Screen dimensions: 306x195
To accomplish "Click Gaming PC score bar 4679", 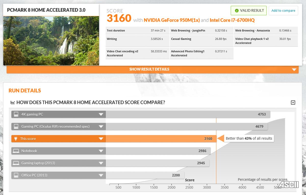I will [x=187, y=127].
